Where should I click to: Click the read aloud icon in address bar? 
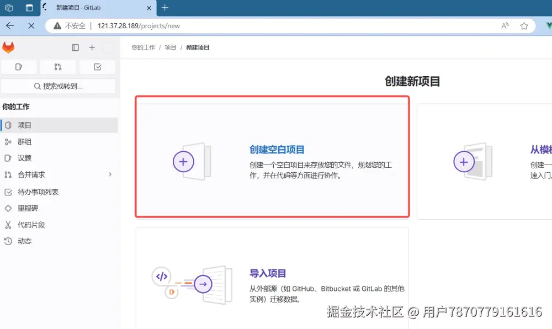coord(505,26)
